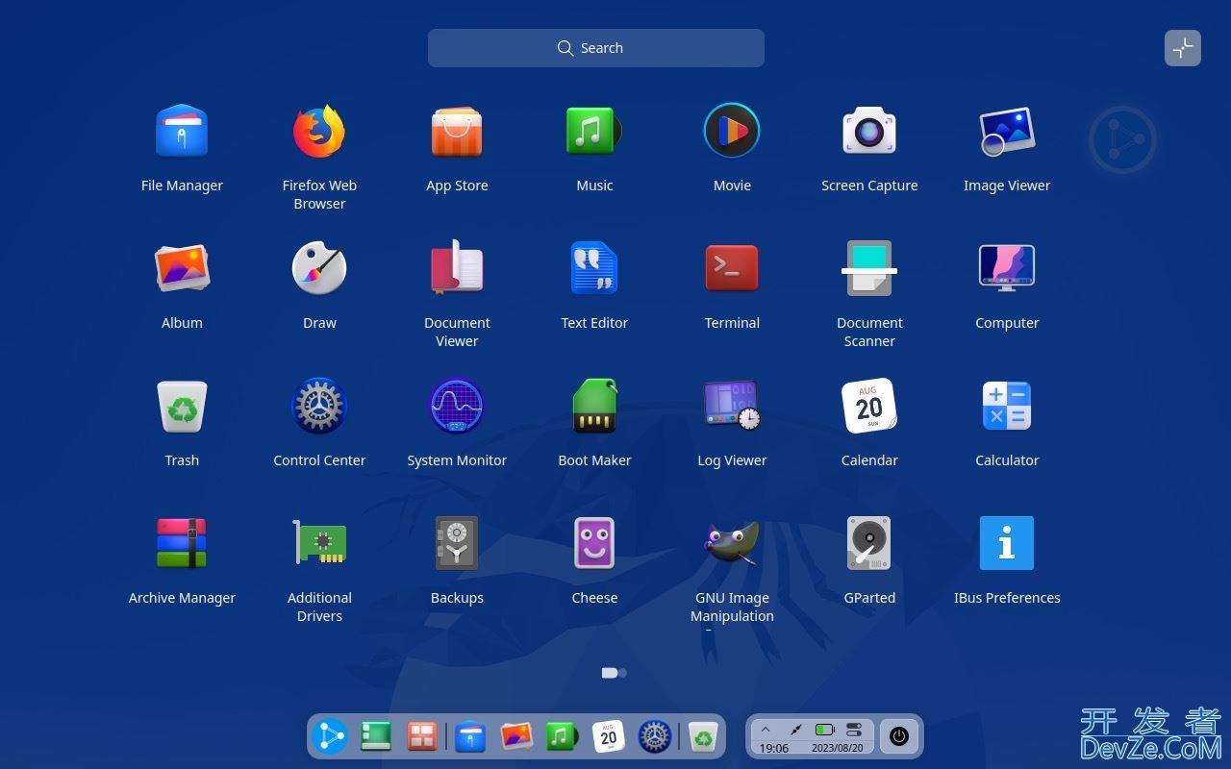Launch Backups
Viewport: 1231px width, 769px height.
point(457,543)
